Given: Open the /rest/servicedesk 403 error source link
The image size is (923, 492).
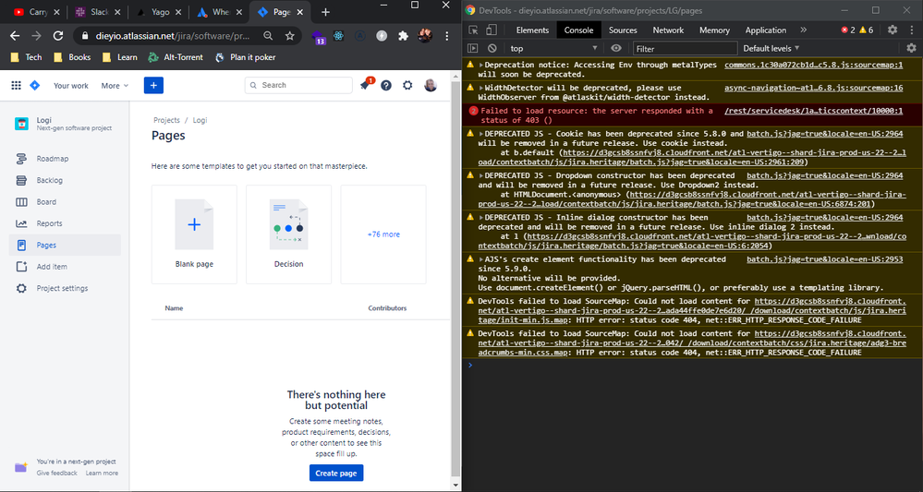Looking at the screenshot, I should tap(813, 111).
